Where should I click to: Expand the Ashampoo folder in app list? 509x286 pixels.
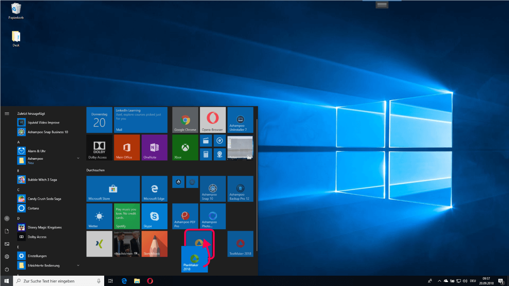point(78,158)
